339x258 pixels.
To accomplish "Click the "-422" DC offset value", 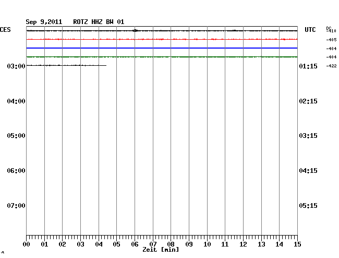I will pyautogui.click(x=331, y=66).
